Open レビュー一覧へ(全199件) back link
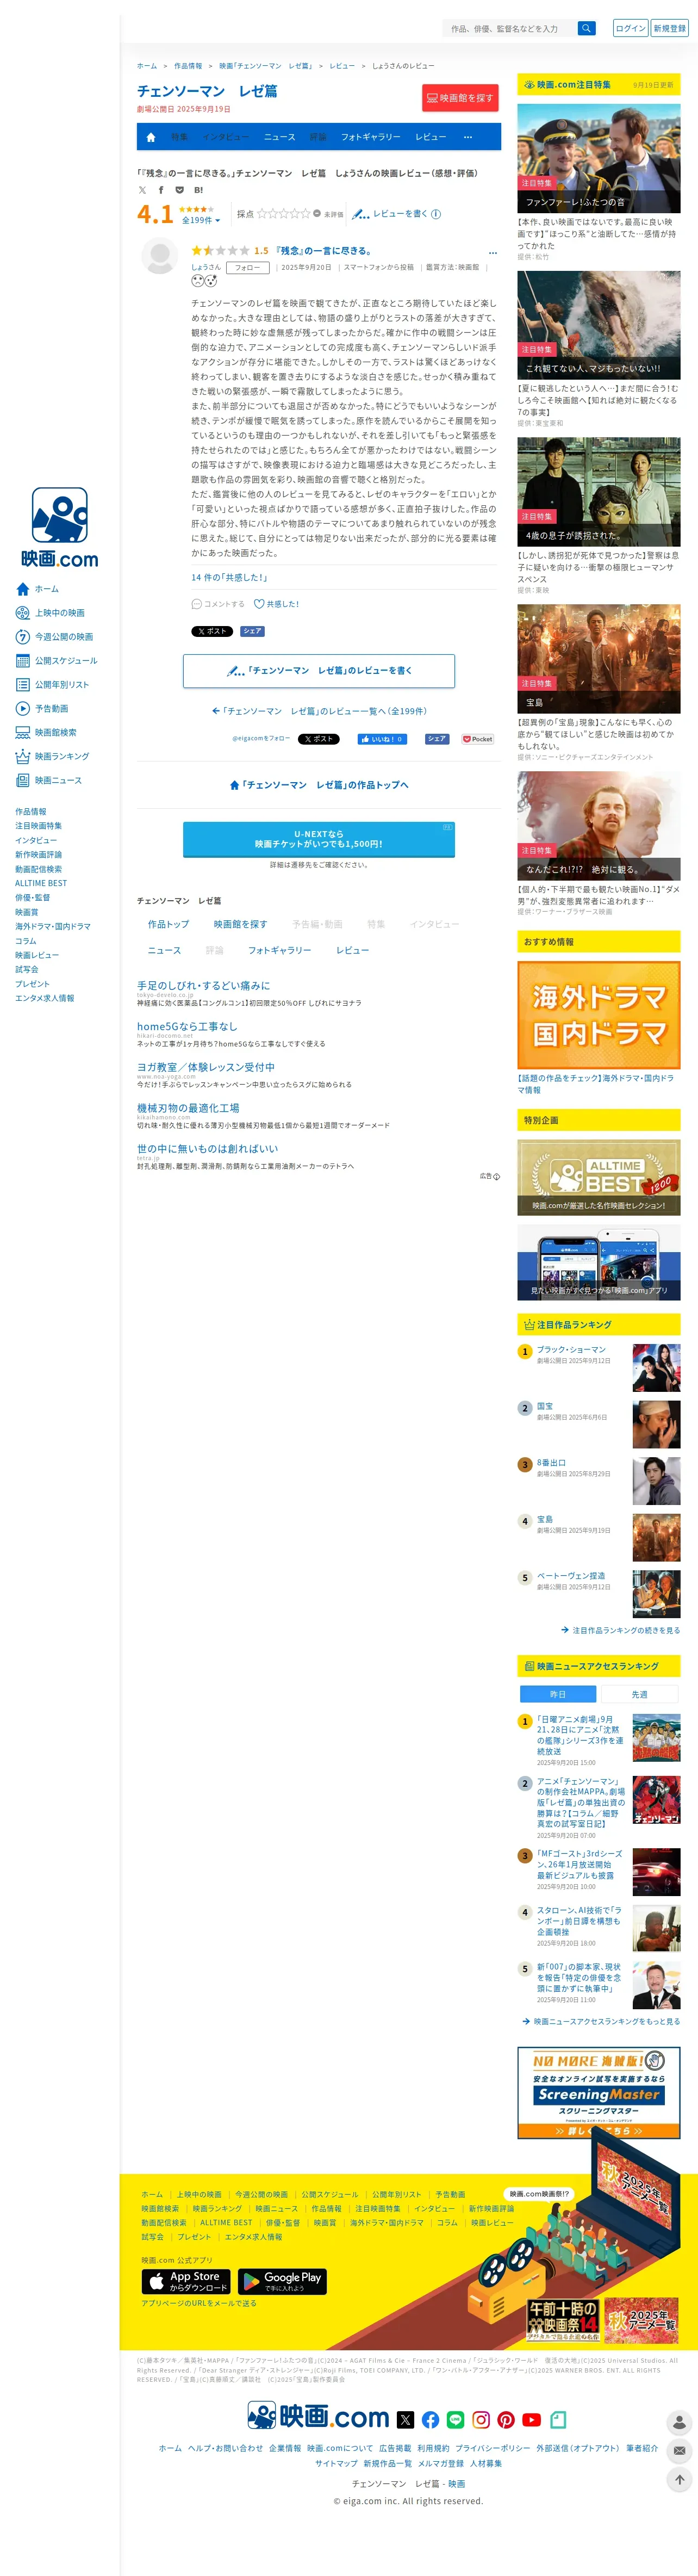Viewport: 698px width, 2576px height. click(319, 711)
